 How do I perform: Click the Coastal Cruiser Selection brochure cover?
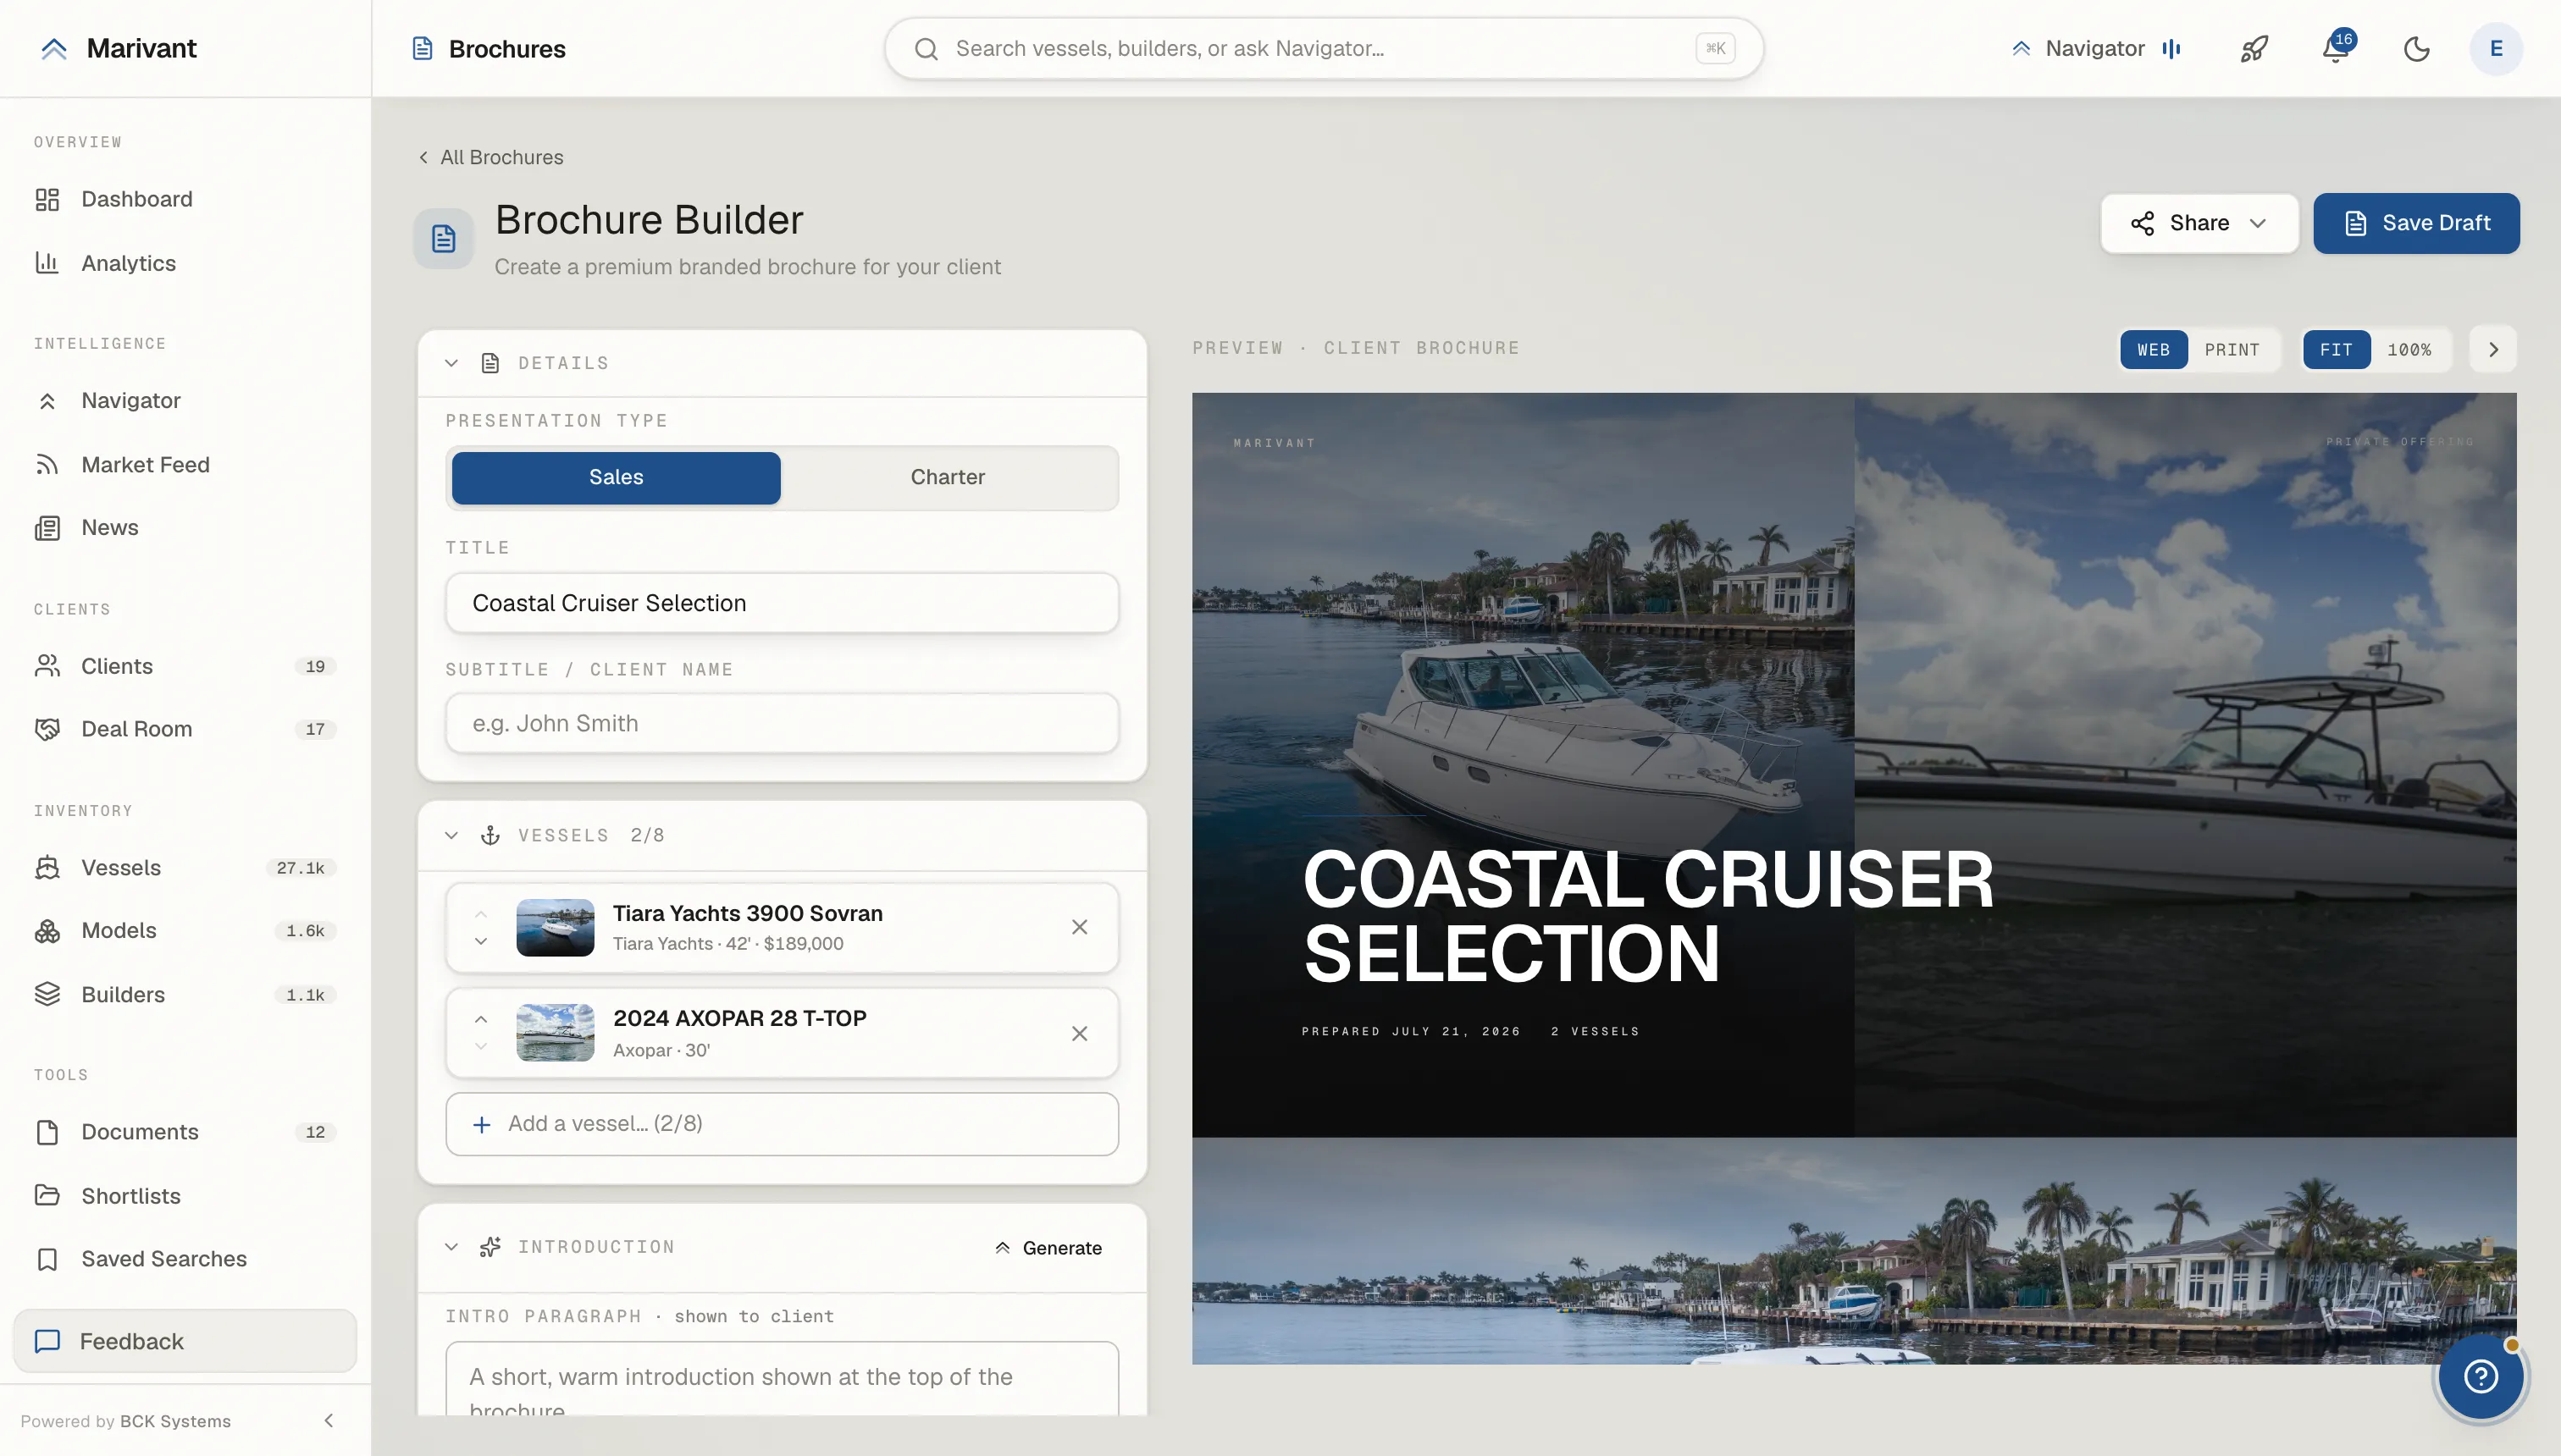[1854, 765]
